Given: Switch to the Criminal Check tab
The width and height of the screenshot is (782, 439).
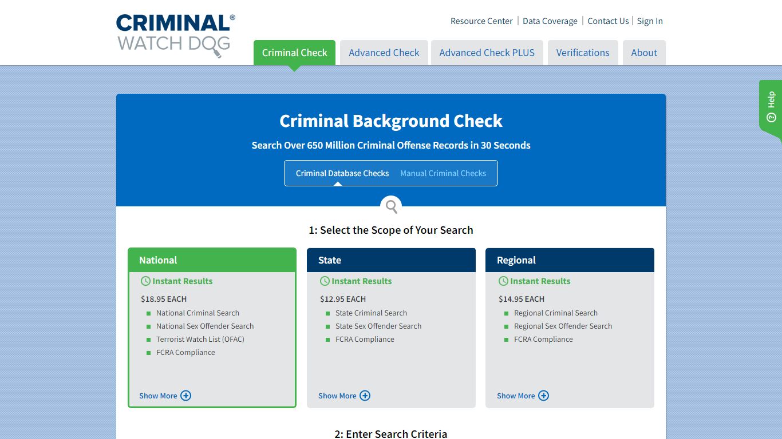Looking at the screenshot, I should (x=294, y=53).
